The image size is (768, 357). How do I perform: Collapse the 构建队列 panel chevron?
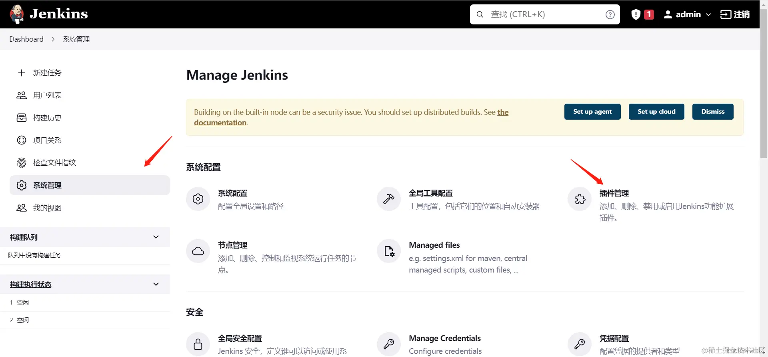(x=156, y=237)
